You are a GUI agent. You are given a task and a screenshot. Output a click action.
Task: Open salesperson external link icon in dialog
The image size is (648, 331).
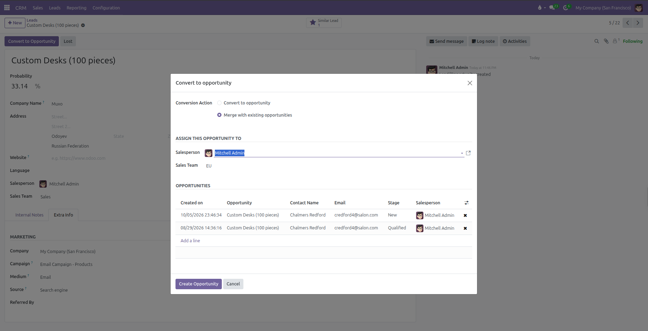click(468, 153)
